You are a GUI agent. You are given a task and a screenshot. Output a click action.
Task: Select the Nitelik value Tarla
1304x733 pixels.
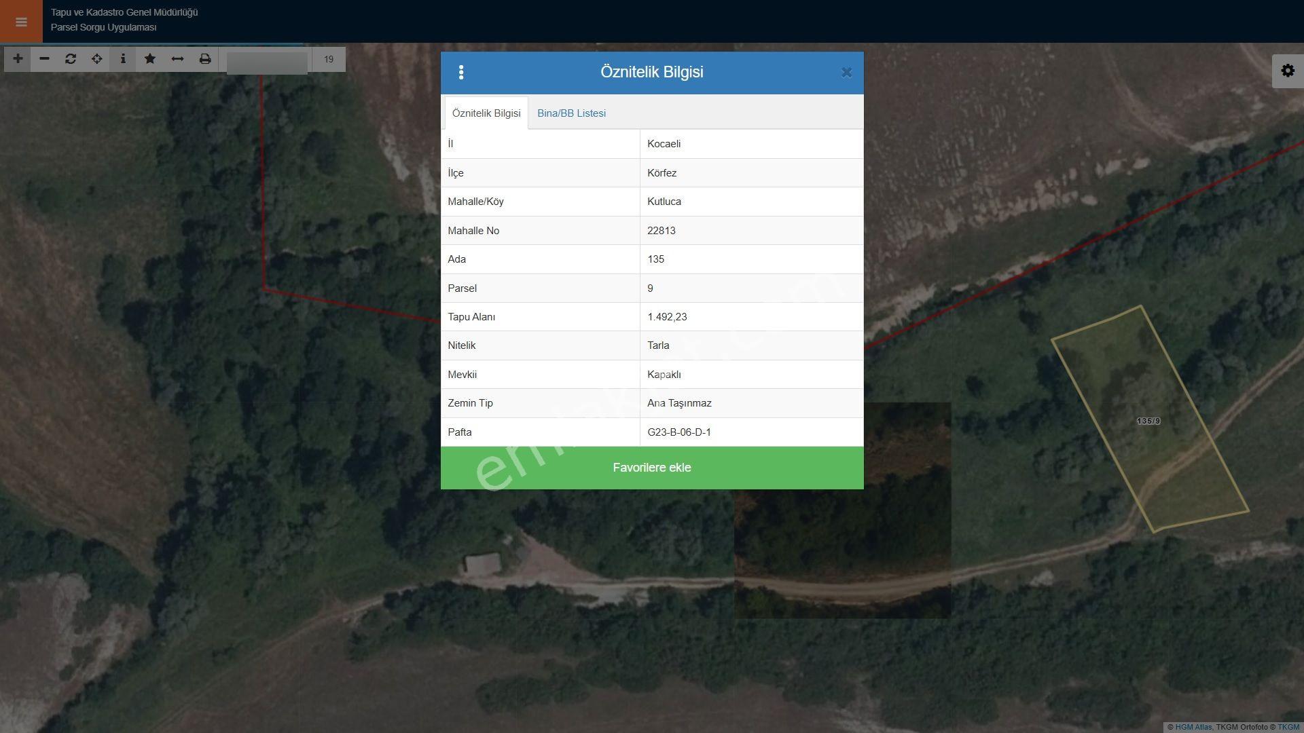coord(752,345)
